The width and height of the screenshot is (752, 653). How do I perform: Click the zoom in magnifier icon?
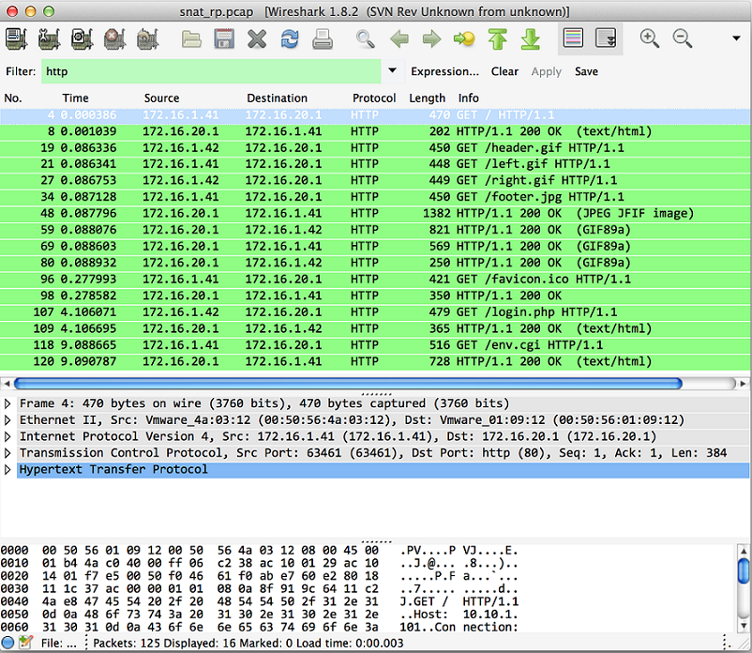649,38
